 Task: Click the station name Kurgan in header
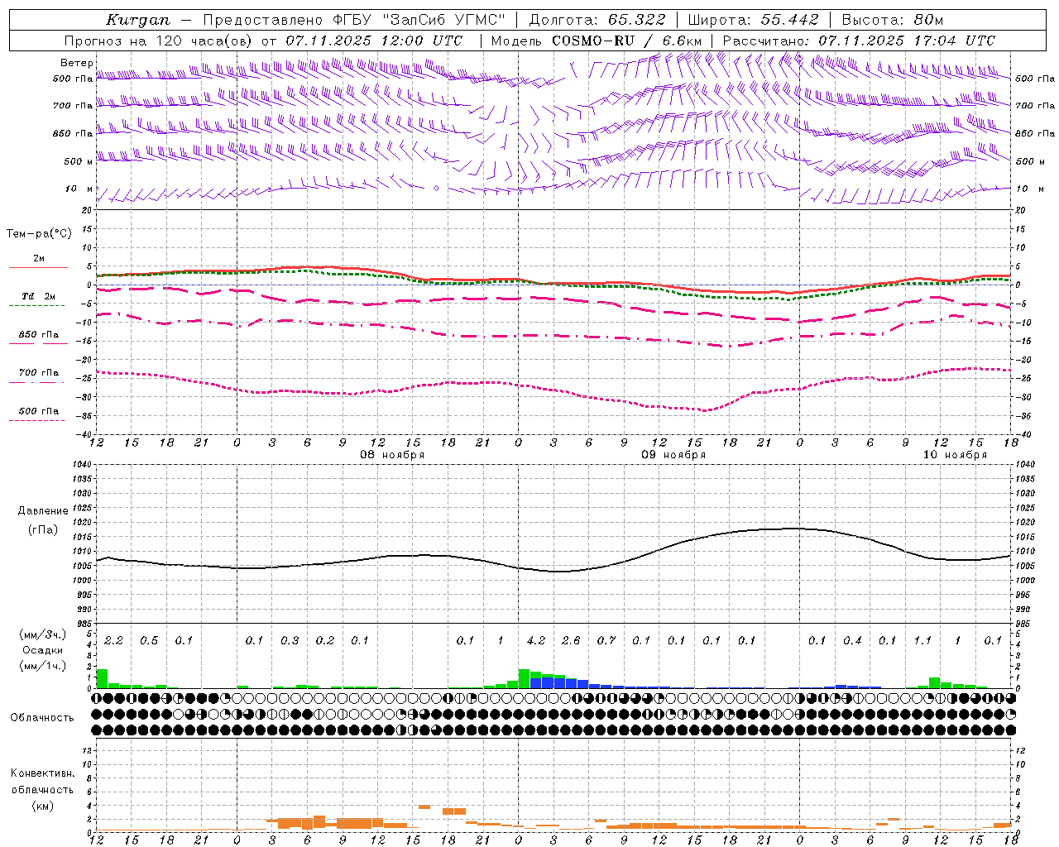tap(138, 20)
